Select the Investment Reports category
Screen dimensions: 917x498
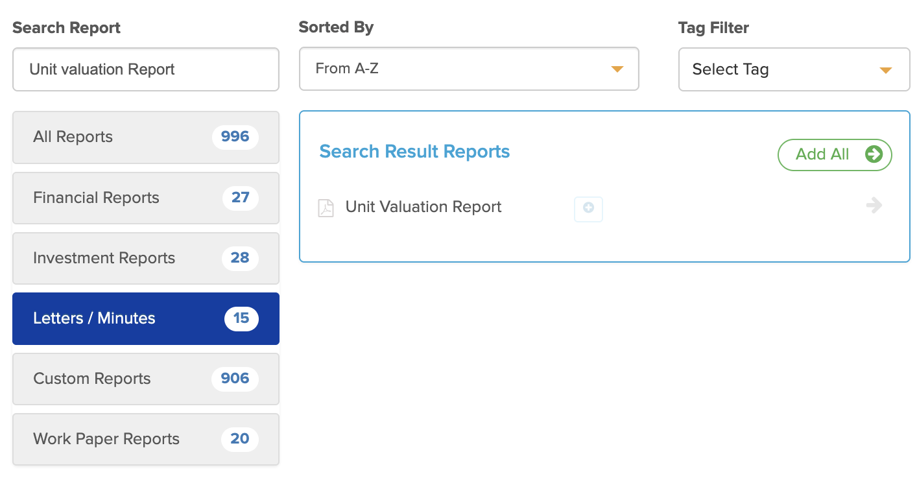(146, 258)
